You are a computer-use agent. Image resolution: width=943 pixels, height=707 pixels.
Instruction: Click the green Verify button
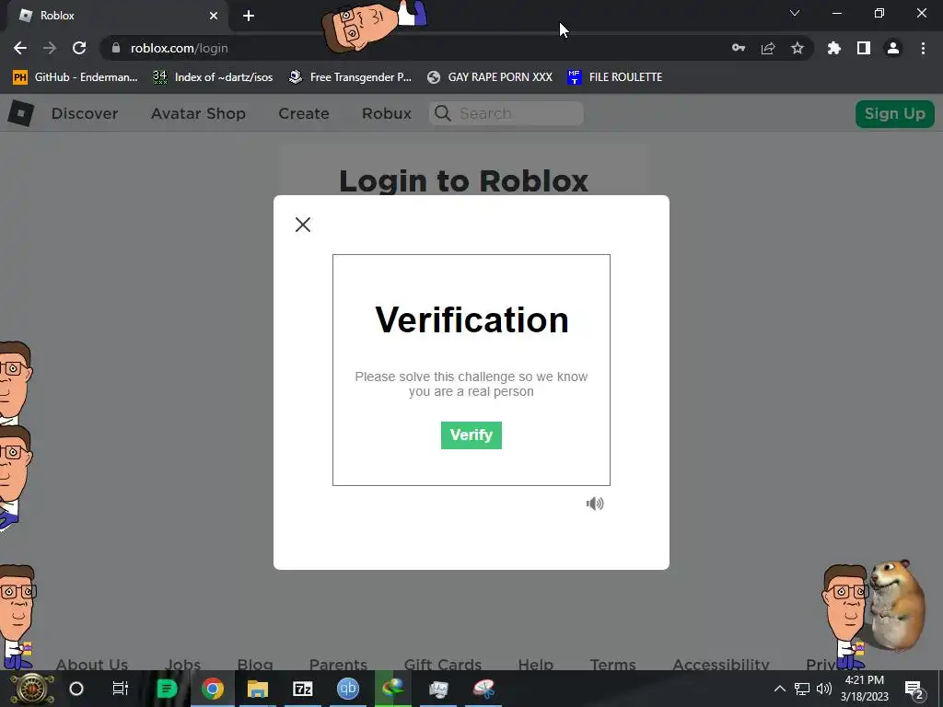(471, 435)
